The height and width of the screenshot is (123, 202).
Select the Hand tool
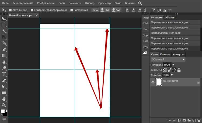pyautogui.click(x=4, y=99)
